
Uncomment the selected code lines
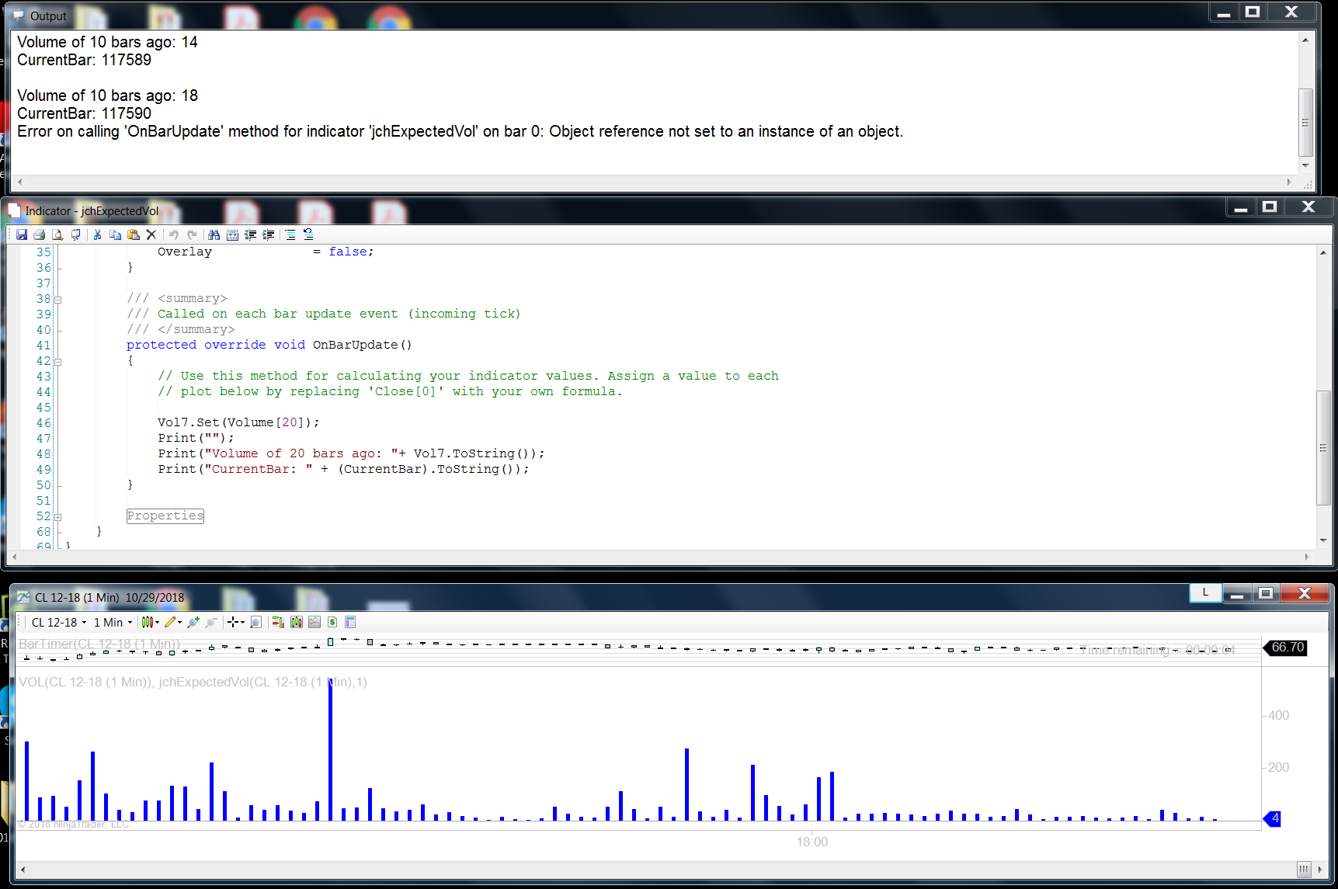(x=308, y=234)
